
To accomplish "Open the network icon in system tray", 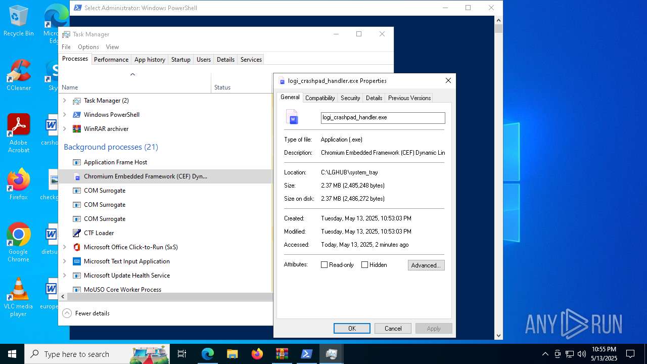I will pyautogui.click(x=570, y=354).
